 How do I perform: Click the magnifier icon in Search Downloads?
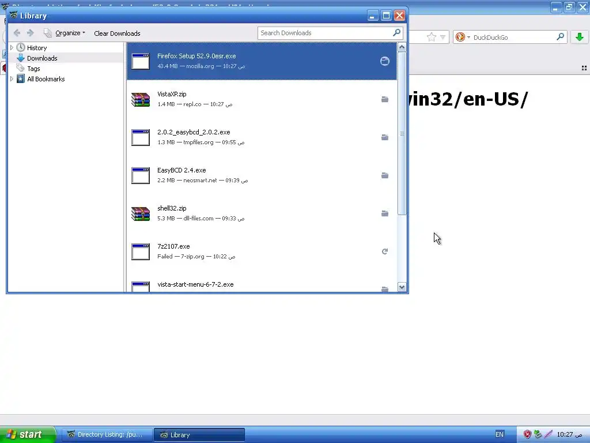click(396, 33)
